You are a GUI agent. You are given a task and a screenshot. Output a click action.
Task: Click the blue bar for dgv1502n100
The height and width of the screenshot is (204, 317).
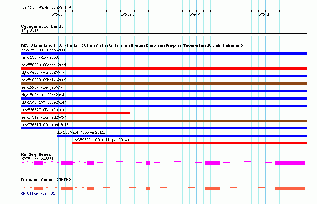[x=164, y=98]
